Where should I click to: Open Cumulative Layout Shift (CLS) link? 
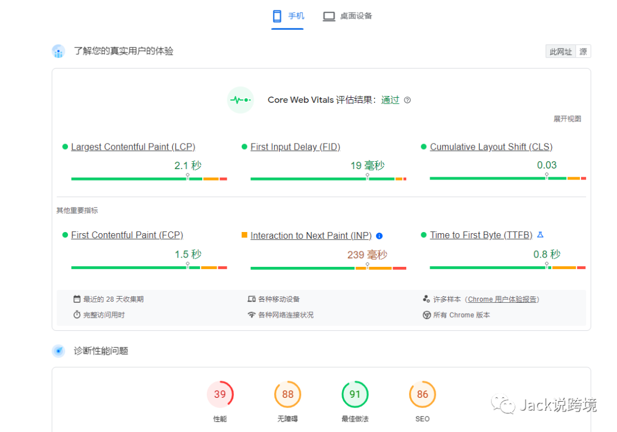click(491, 147)
